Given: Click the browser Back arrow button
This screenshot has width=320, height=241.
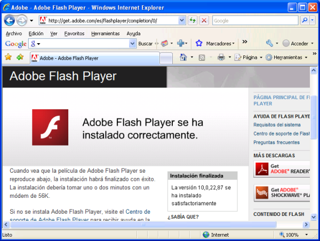Looking at the screenshot, I should 10,20.
